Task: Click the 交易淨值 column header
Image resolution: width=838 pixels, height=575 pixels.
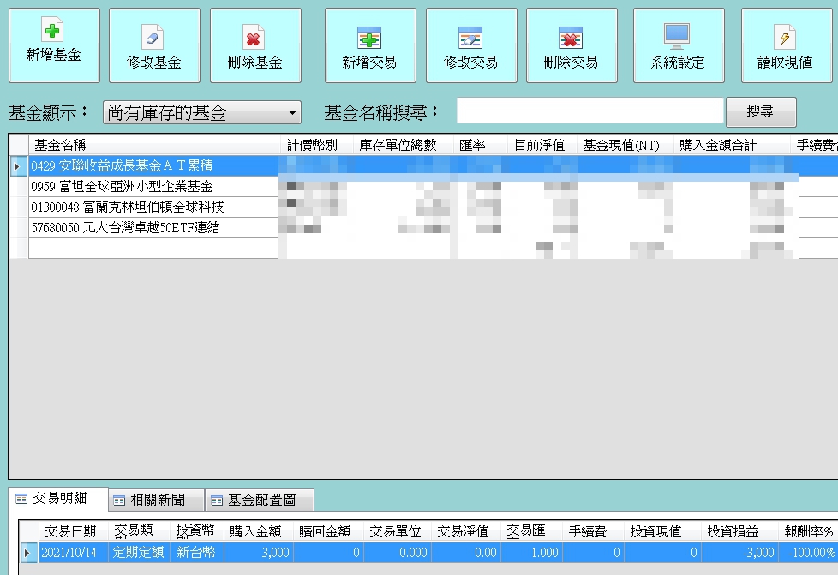Action: [465, 531]
